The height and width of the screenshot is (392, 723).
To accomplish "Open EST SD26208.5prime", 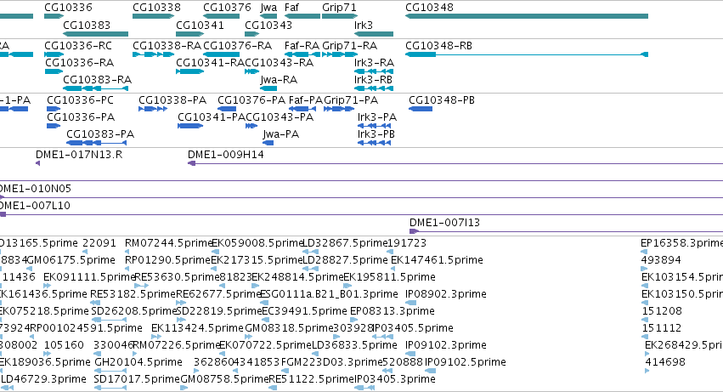I will [133, 312].
